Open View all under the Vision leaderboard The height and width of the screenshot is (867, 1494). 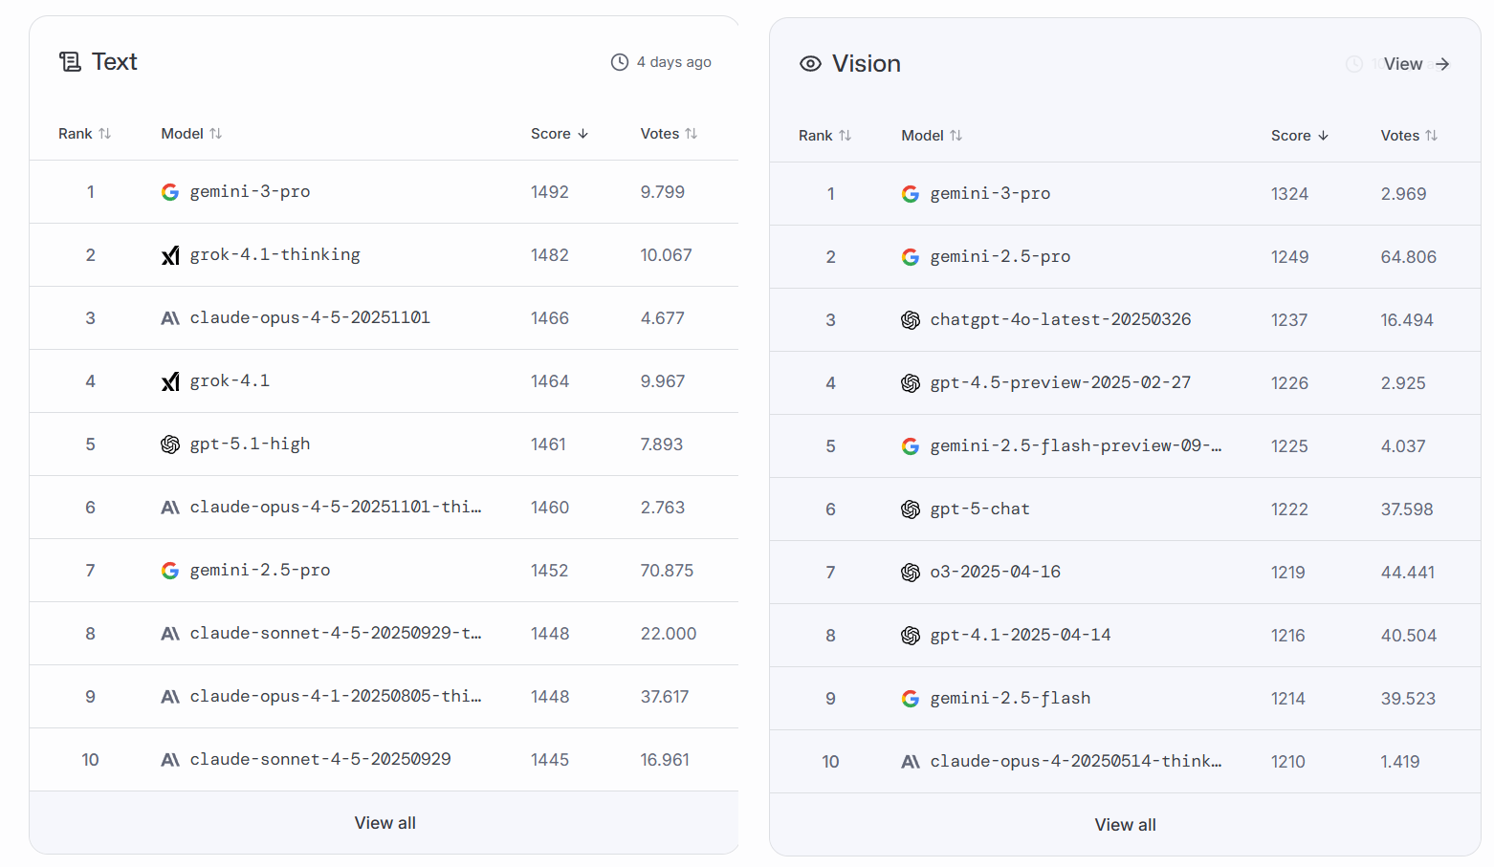pyautogui.click(x=1125, y=825)
